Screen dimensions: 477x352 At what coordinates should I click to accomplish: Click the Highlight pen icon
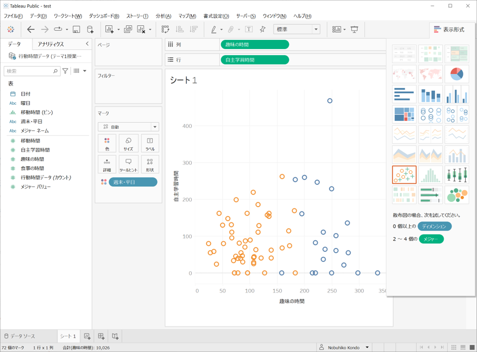click(214, 29)
